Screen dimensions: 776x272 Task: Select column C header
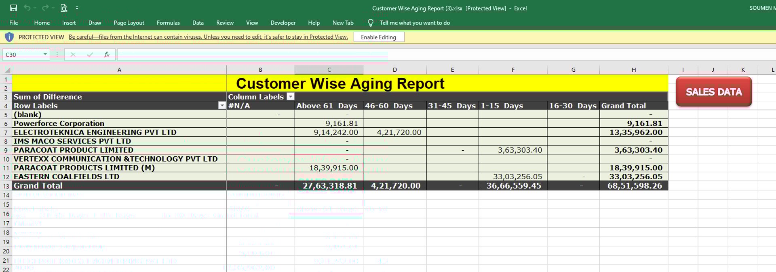[x=329, y=70]
